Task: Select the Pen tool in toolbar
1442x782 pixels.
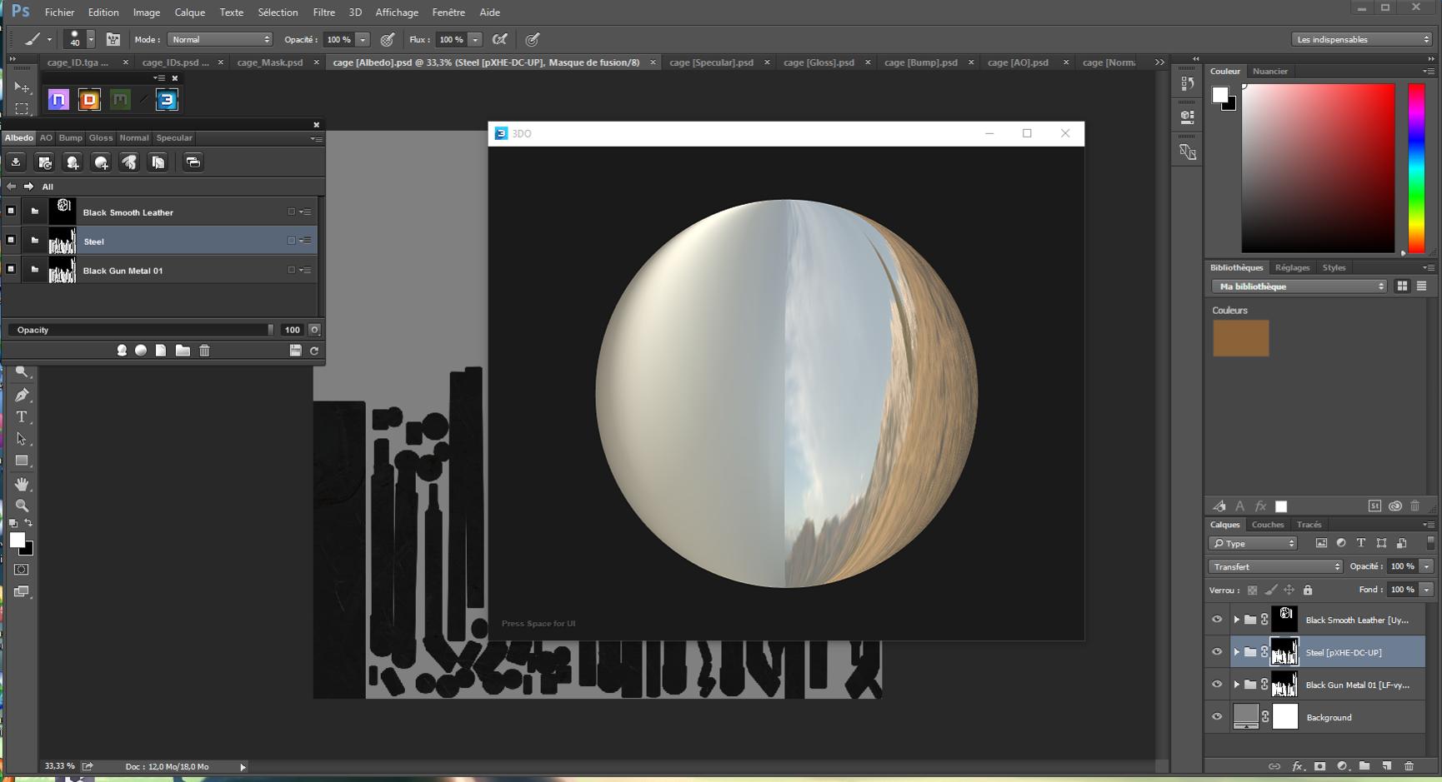Action: click(x=22, y=395)
